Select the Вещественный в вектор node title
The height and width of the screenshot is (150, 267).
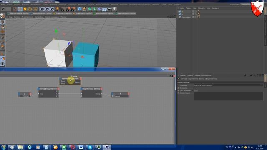click(x=91, y=89)
